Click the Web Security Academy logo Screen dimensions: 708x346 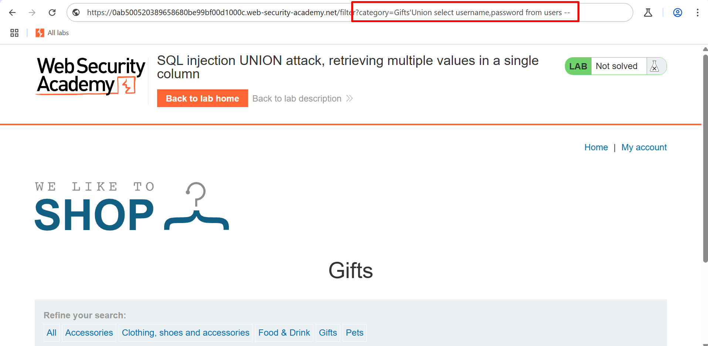(91, 76)
